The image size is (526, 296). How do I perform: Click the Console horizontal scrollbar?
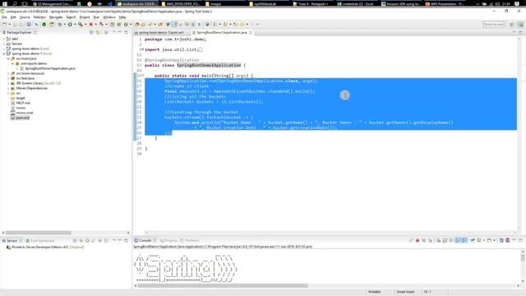pyautogui.click(x=223, y=285)
